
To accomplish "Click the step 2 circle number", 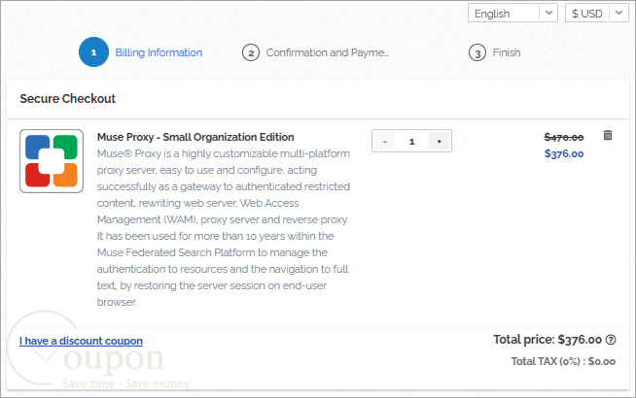I will [x=251, y=53].
